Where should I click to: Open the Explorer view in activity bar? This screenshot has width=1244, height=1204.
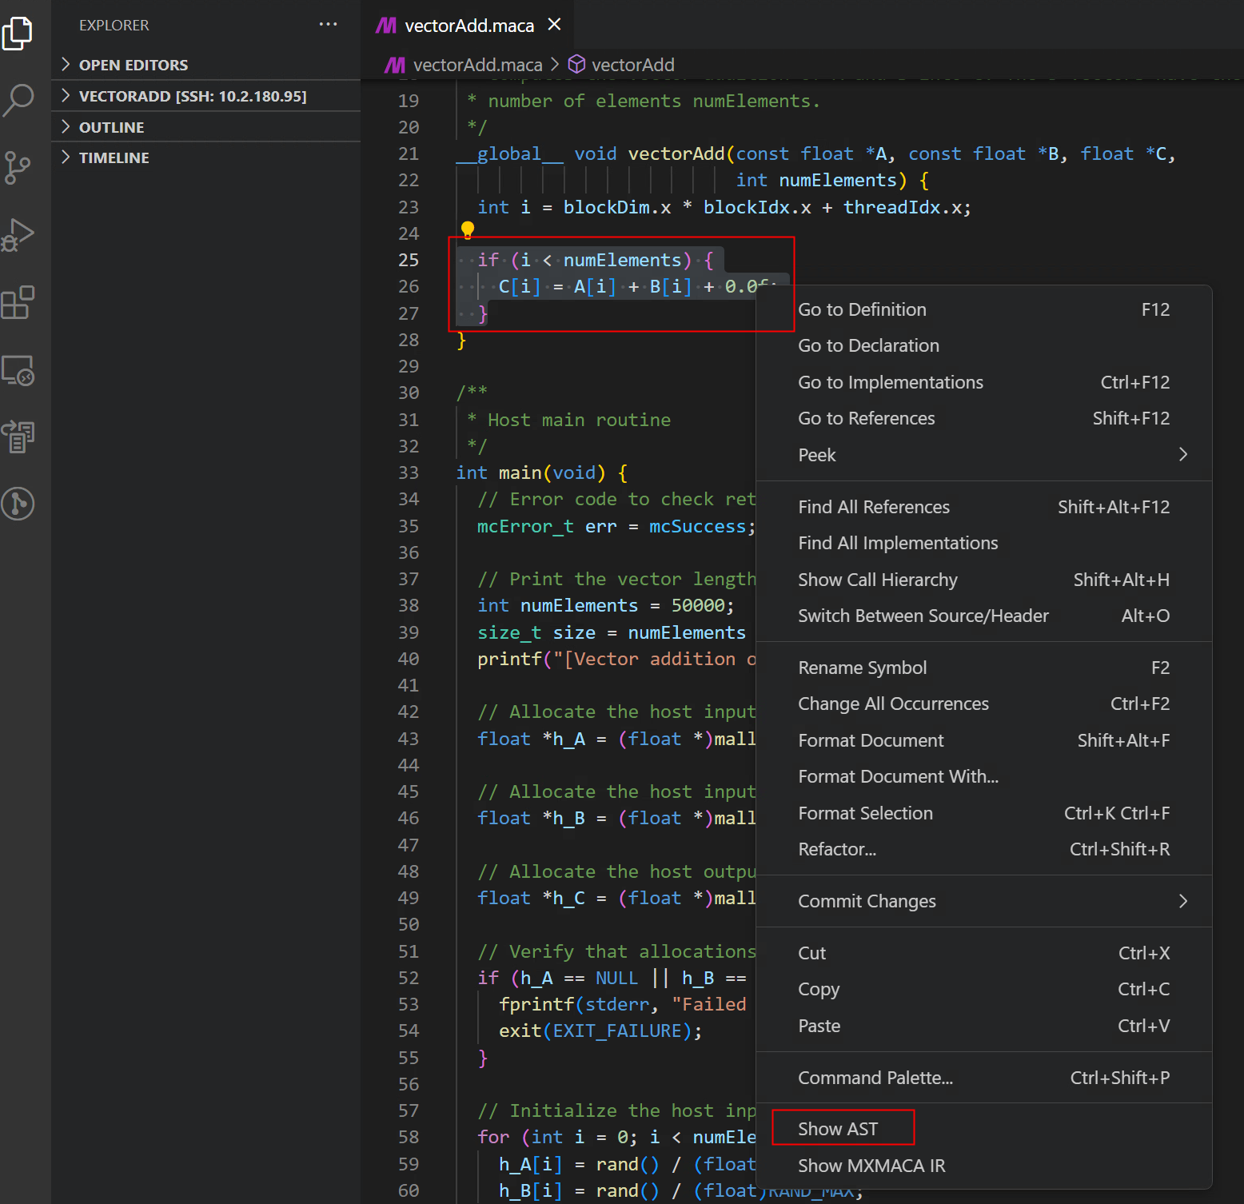[18, 34]
